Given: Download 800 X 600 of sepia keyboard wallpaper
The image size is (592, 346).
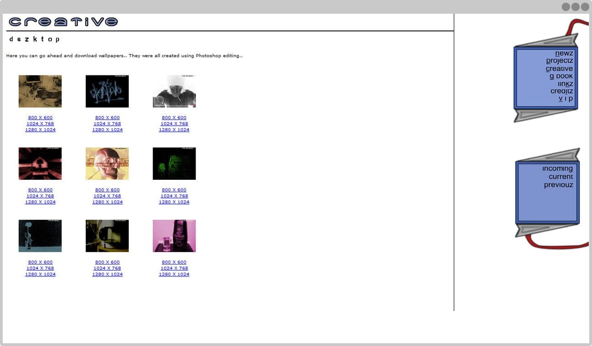Looking at the screenshot, I should pos(40,118).
